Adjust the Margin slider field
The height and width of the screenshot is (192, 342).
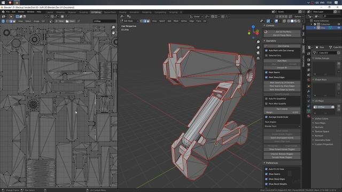(282, 112)
